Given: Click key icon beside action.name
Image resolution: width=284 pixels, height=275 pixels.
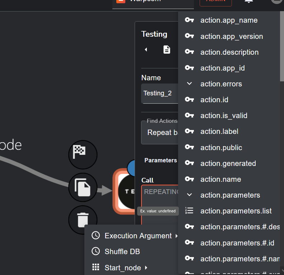Looking at the screenshot, I should (x=189, y=179).
